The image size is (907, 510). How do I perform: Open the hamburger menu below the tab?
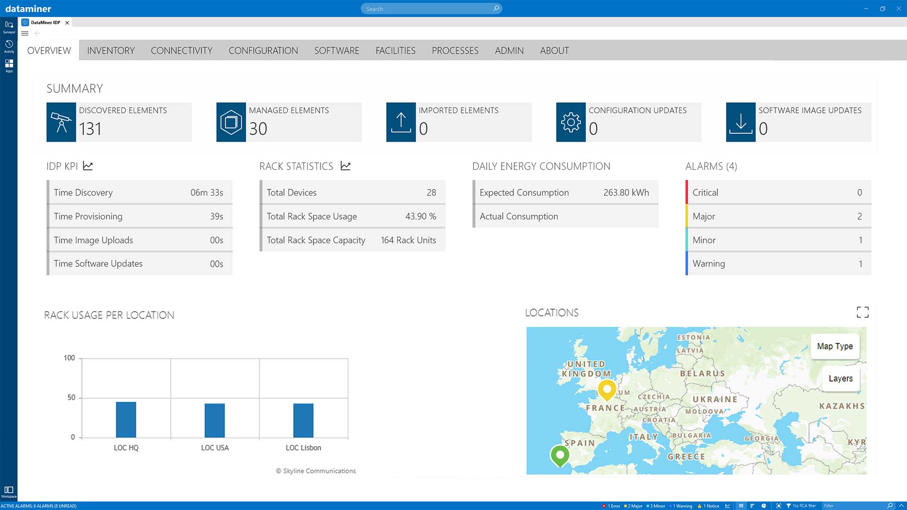25,34
